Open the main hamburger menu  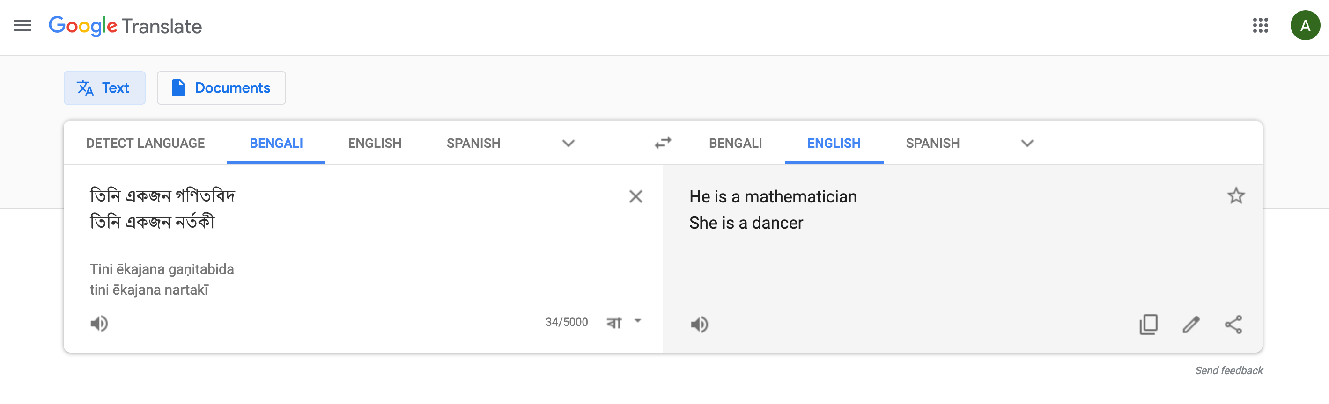pyautogui.click(x=22, y=25)
